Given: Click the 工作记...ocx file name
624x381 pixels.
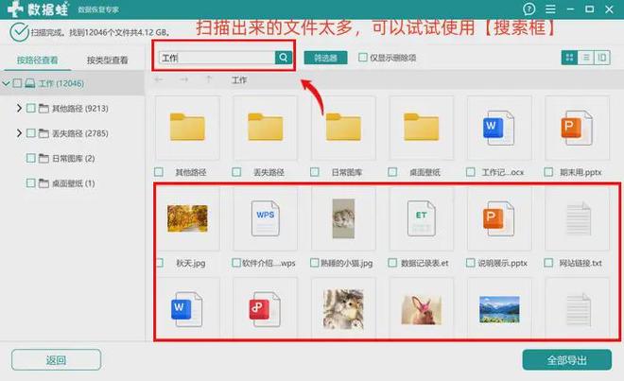Looking at the screenshot, I should click(x=503, y=172).
